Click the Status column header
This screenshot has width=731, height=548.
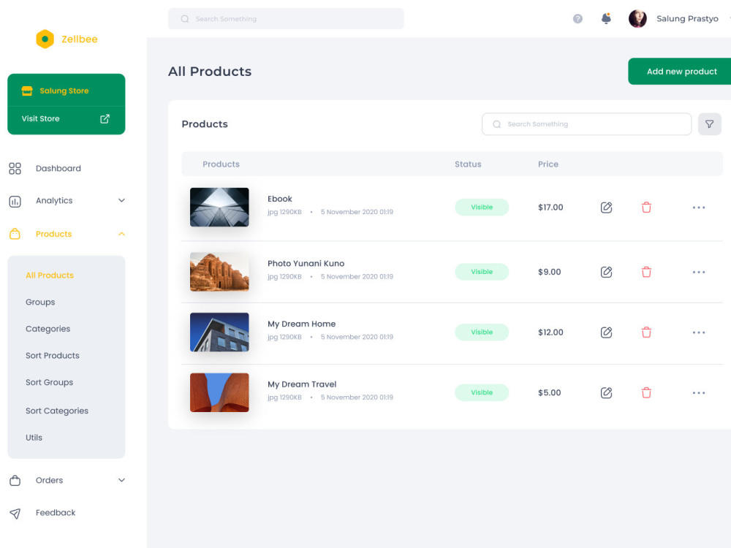[468, 164]
